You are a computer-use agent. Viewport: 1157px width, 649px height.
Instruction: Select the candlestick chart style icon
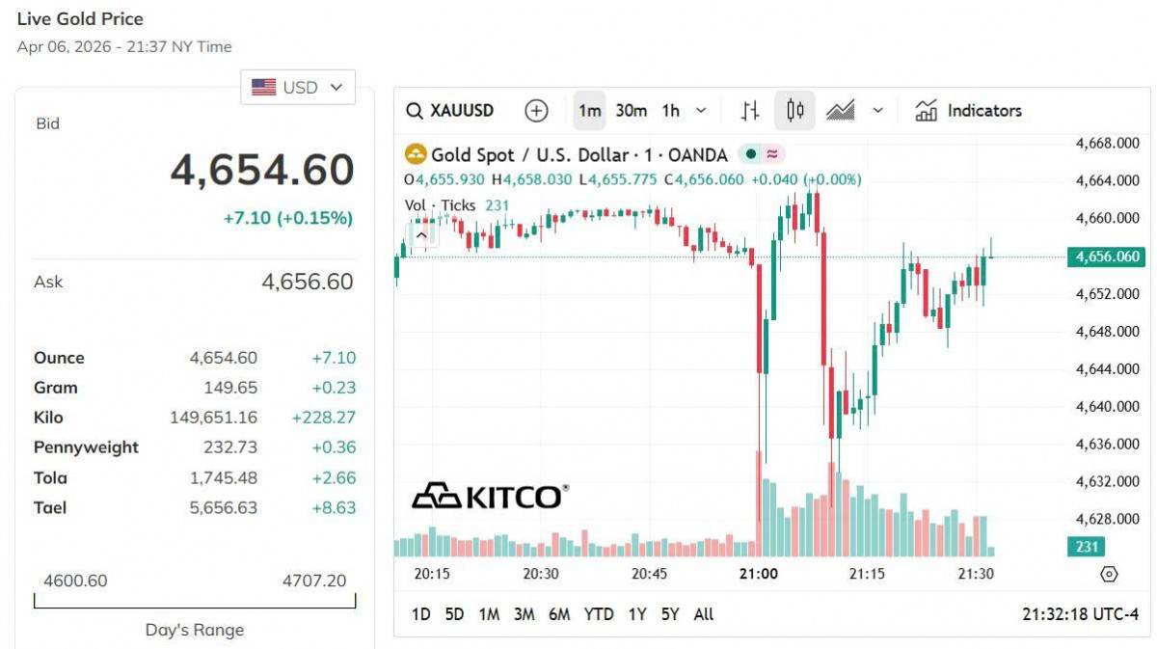(x=794, y=111)
